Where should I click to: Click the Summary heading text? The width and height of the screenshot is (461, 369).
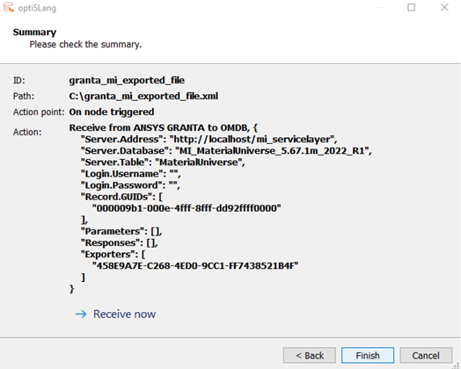click(x=34, y=32)
